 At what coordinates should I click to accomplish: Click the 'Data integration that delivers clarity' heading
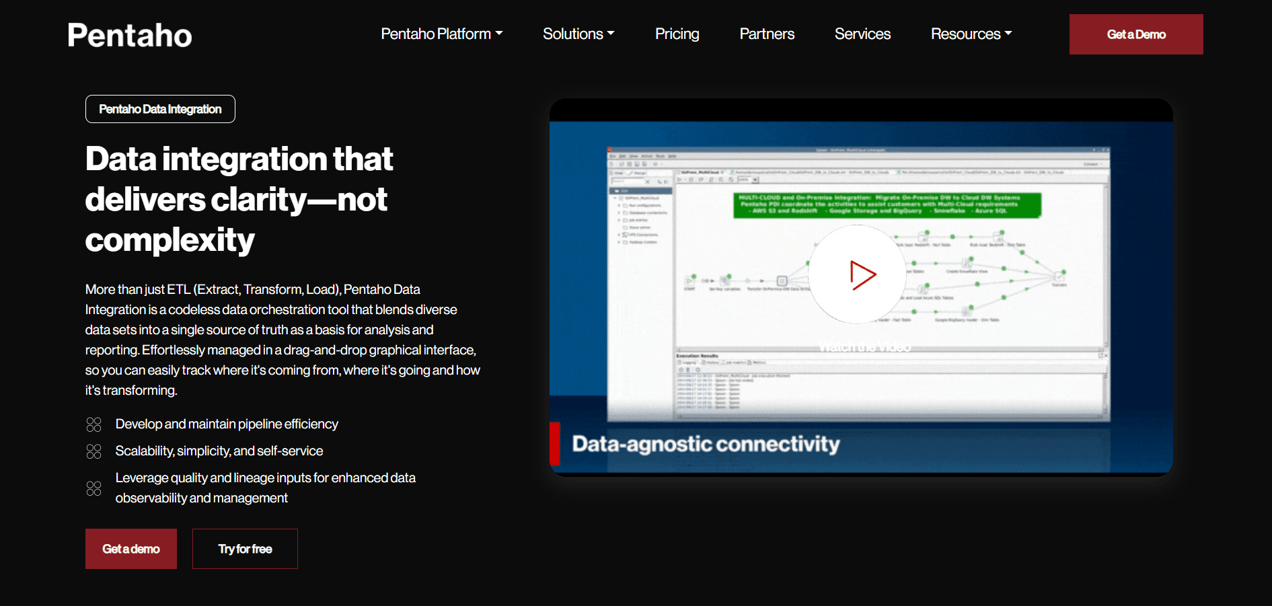239,199
